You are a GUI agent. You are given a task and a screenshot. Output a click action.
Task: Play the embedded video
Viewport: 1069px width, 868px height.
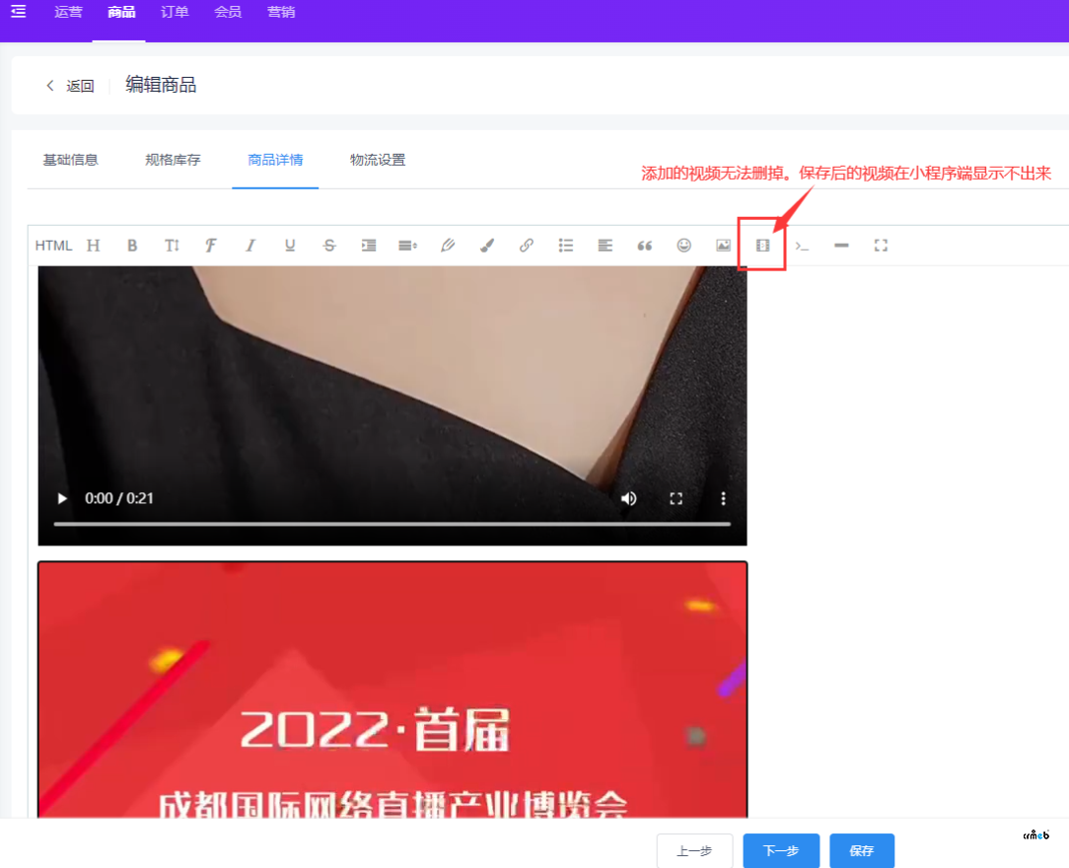pyautogui.click(x=63, y=498)
